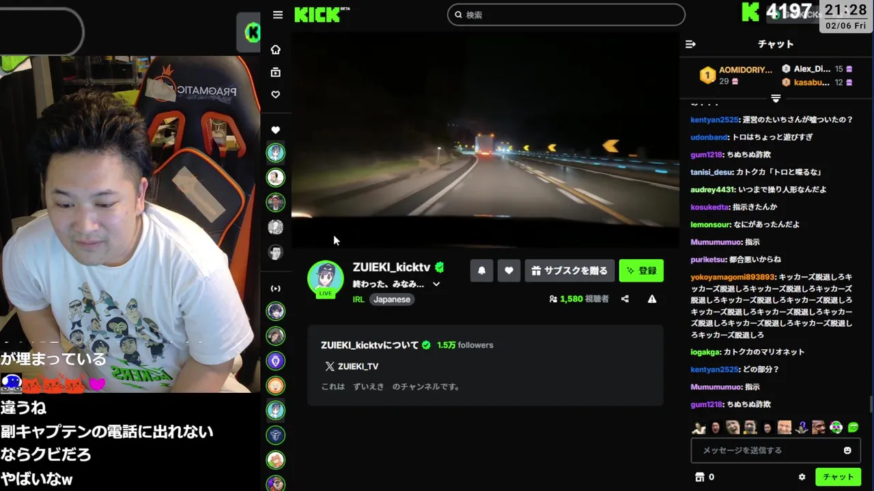Select the Japanese language tag

(x=392, y=299)
